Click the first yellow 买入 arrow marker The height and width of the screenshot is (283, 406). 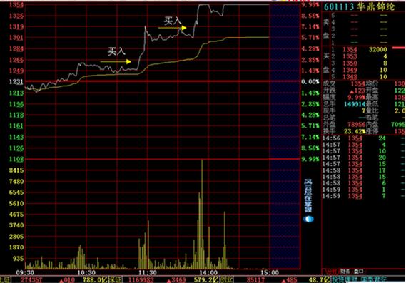point(116,61)
